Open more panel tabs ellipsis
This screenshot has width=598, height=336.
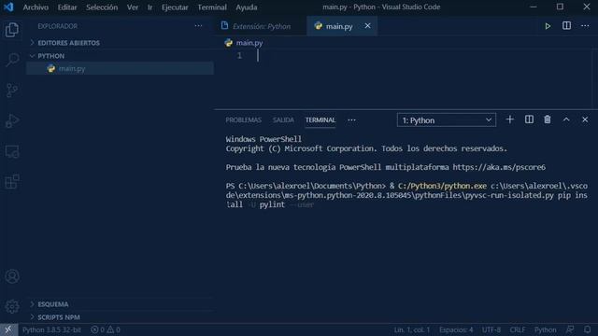pos(351,120)
